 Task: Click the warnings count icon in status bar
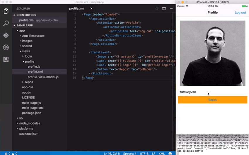(13, 154)
